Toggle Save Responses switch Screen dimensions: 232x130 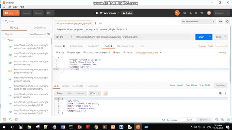click(x=47, y=34)
